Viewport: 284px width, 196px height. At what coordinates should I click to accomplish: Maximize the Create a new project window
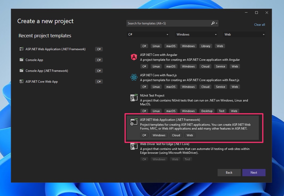pyautogui.click(x=256, y=12)
